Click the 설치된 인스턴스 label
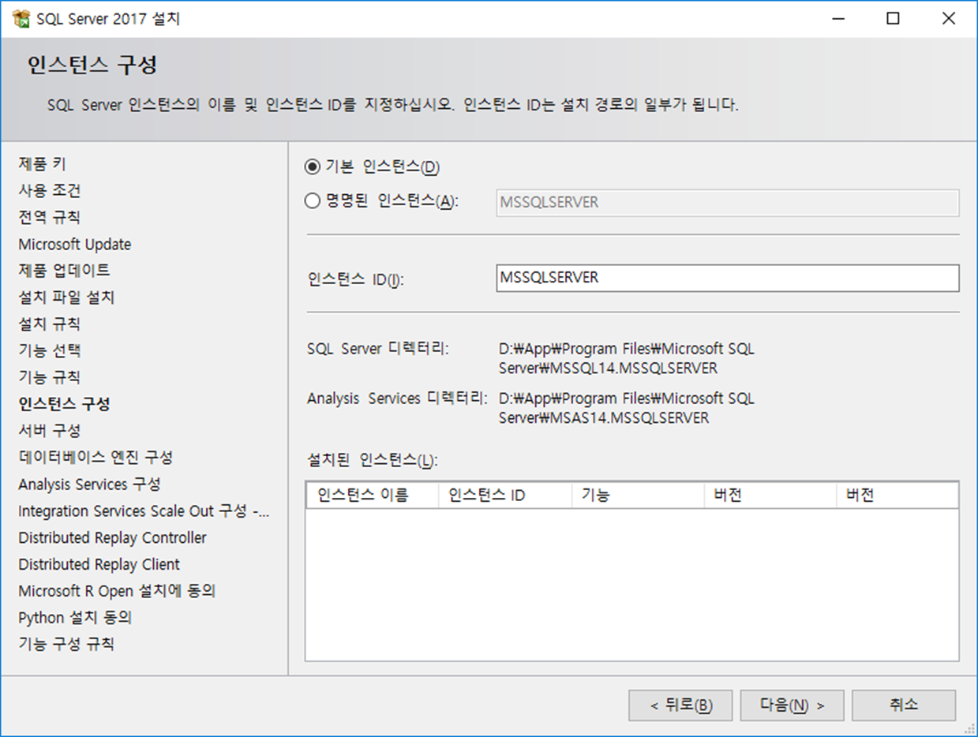This screenshot has height=737, width=978. point(372,460)
